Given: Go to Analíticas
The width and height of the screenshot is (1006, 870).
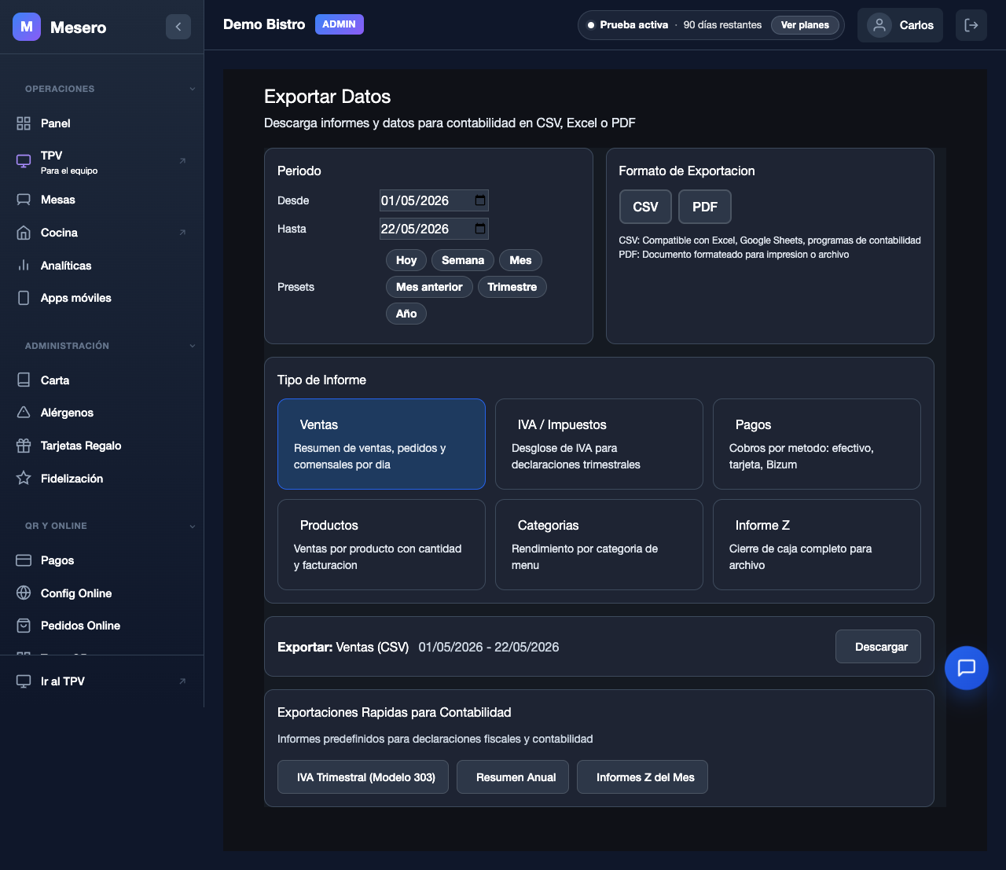Looking at the screenshot, I should (x=102, y=266).
